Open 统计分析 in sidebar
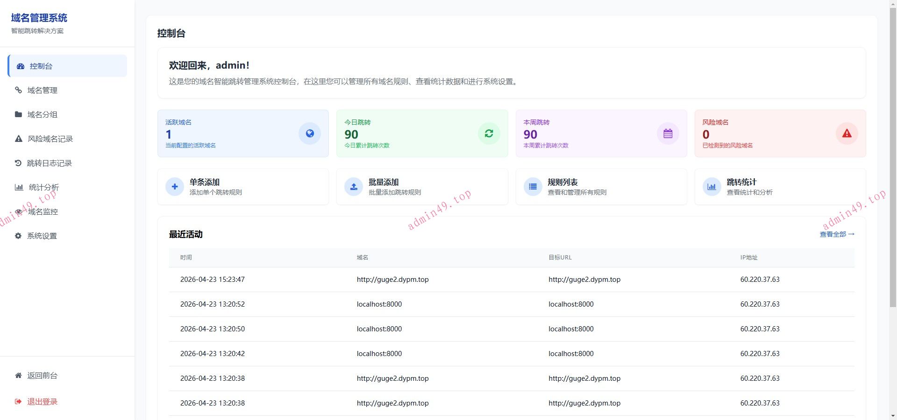Screen dimensions: 897x420 (67, 187)
